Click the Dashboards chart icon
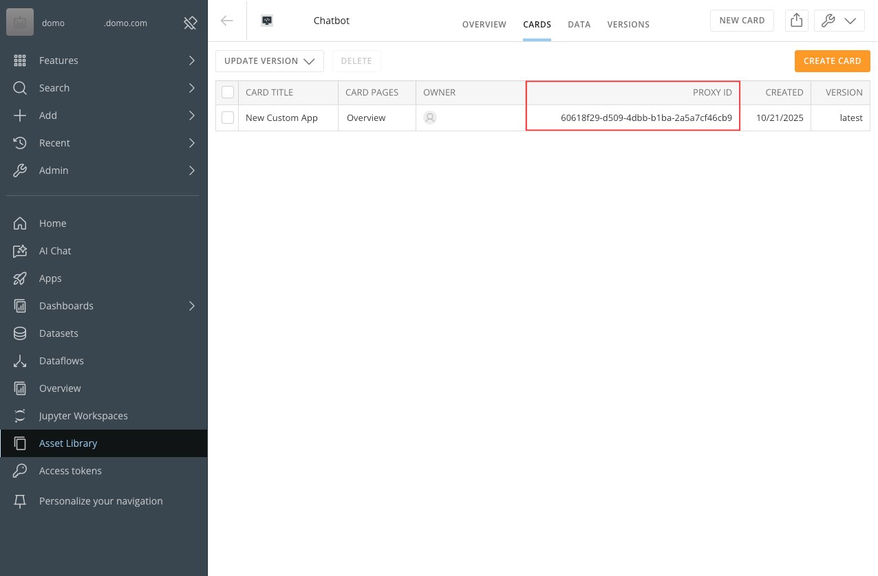The width and height of the screenshot is (878, 576). (20, 306)
